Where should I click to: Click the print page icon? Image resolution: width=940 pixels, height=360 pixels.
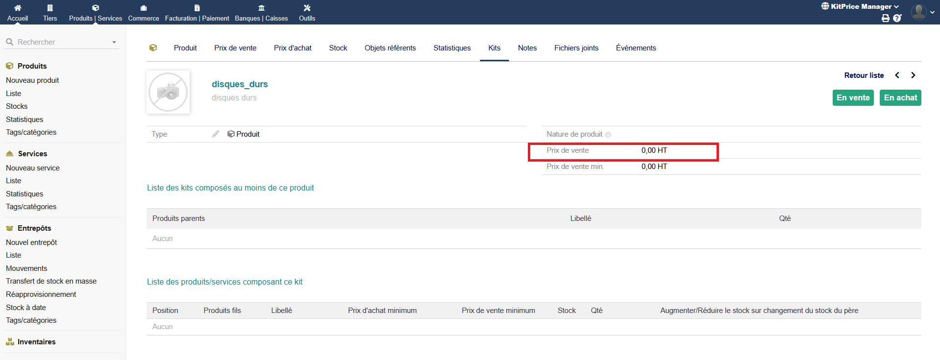(885, 18)
